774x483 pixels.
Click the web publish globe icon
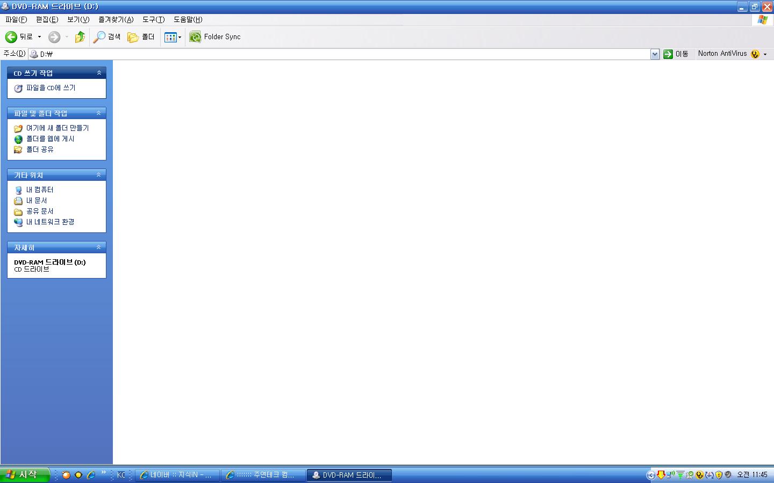[18, 139]
